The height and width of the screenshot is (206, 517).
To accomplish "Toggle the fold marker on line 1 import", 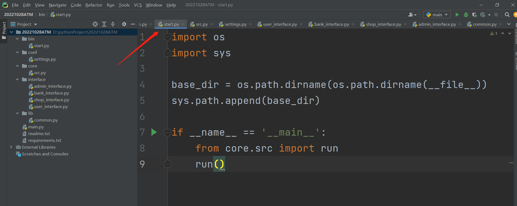I will tap(167, 37).
